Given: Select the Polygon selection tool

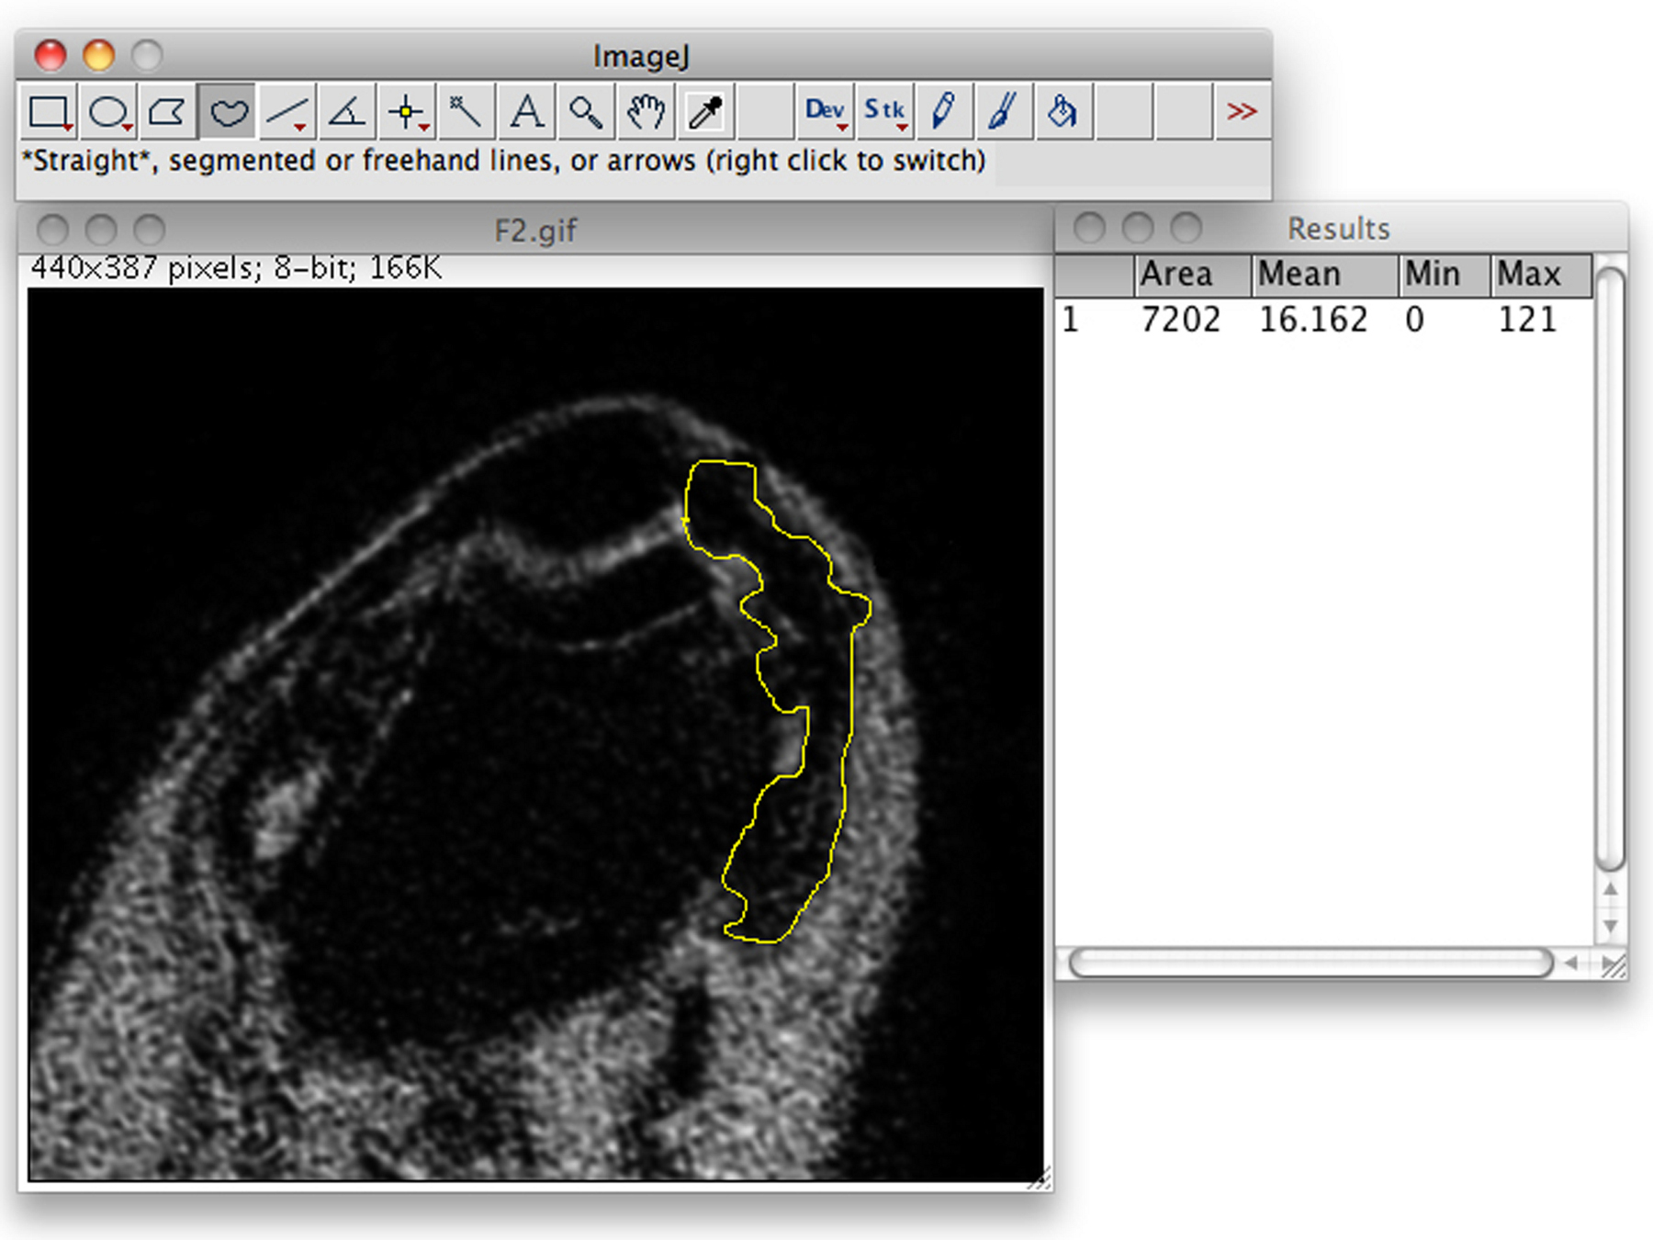Looking at the screenshot, I should pos(167,112).
